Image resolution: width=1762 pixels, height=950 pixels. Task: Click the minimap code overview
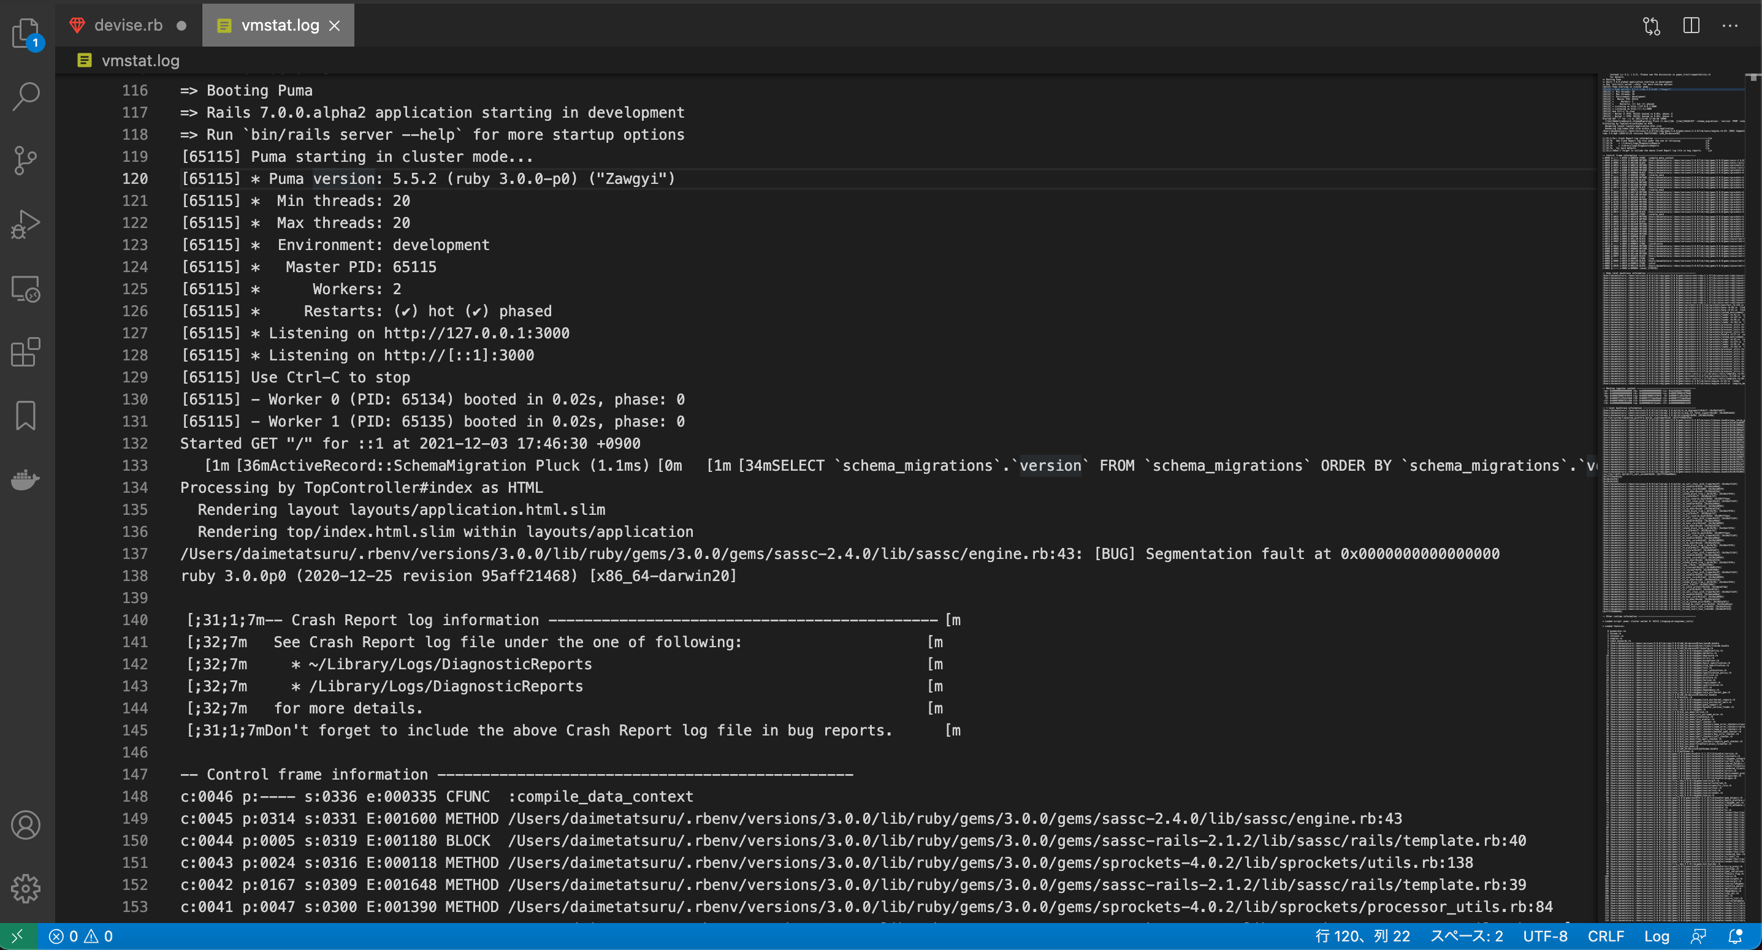tap(1672, 411)
